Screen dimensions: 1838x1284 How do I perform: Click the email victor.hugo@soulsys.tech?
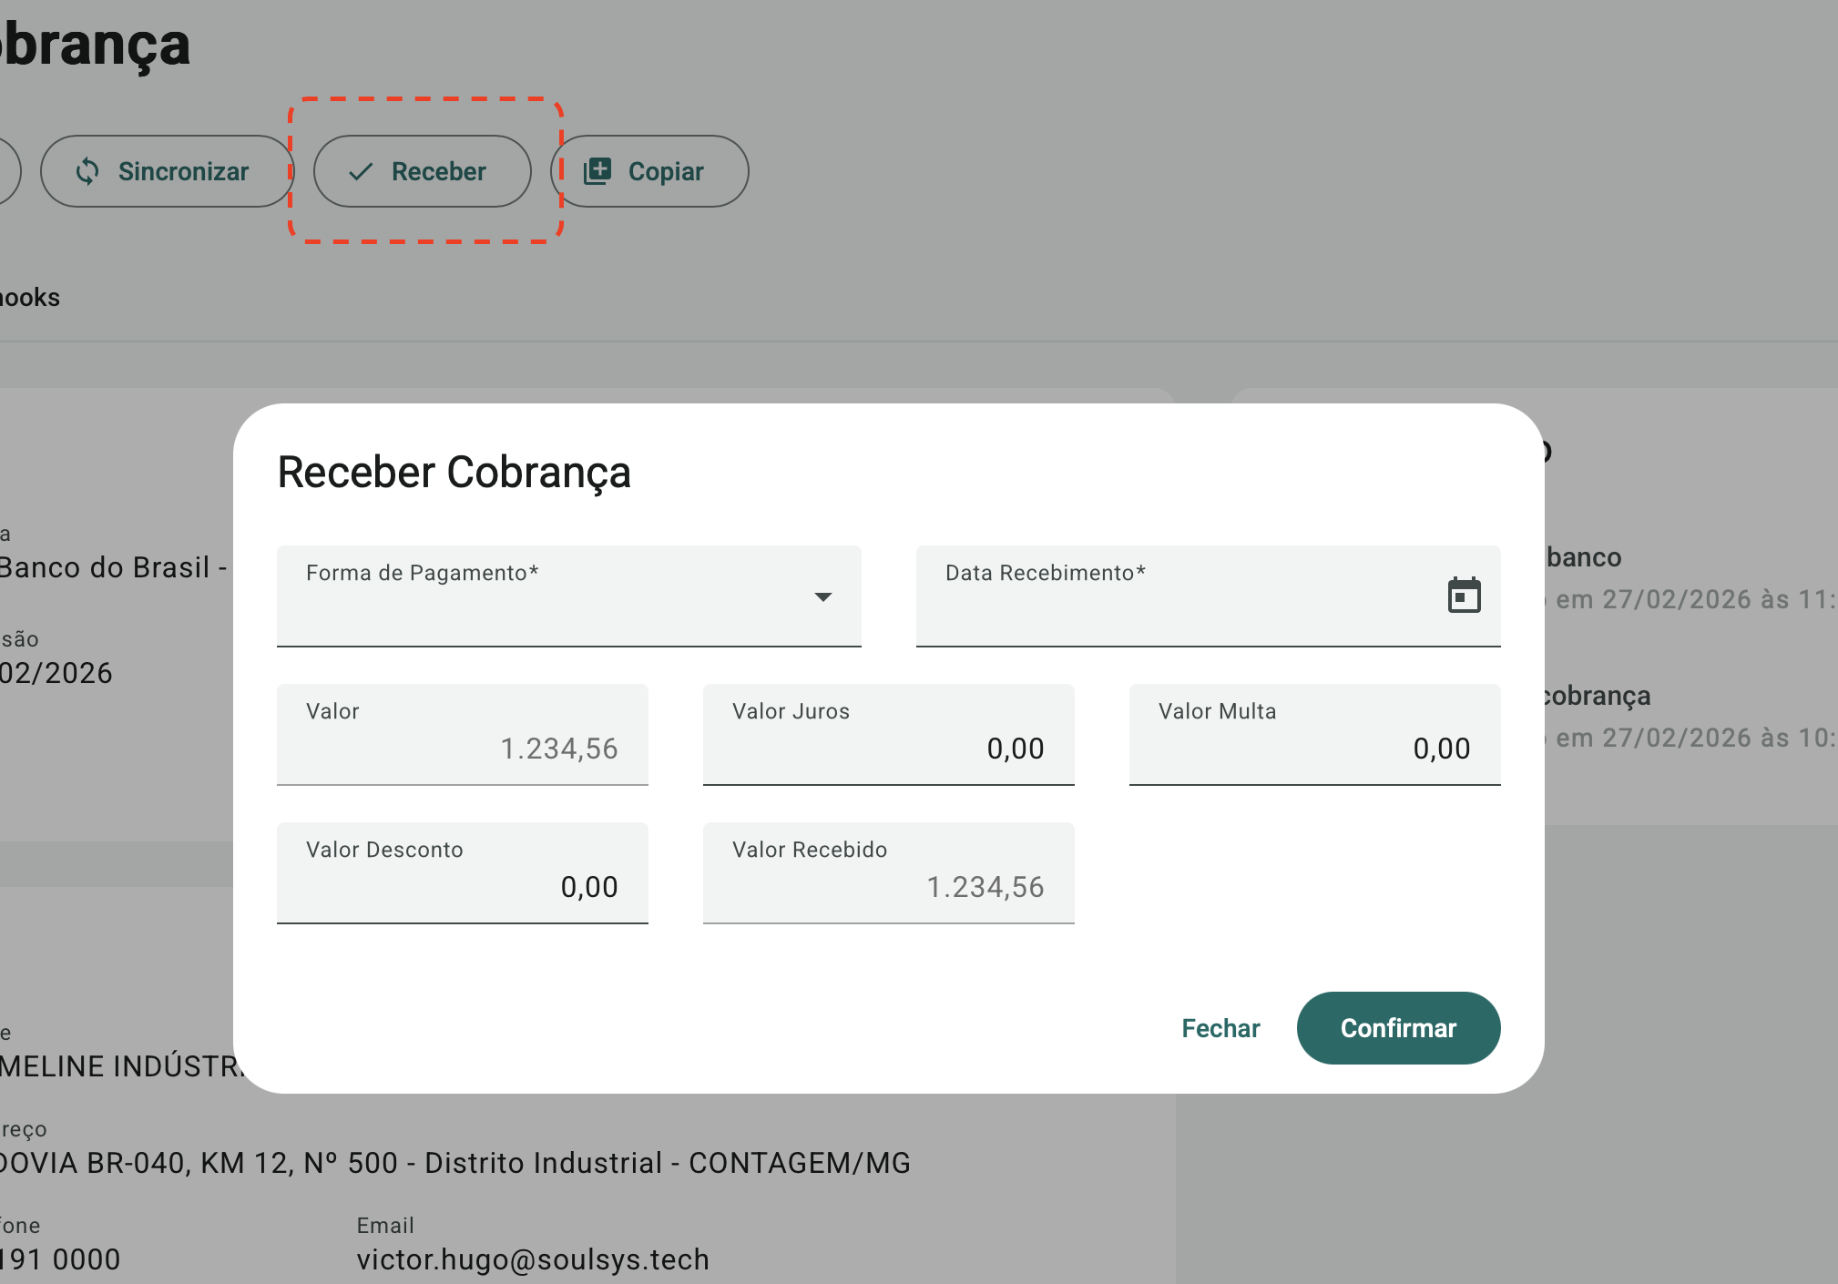[532, 1259]
